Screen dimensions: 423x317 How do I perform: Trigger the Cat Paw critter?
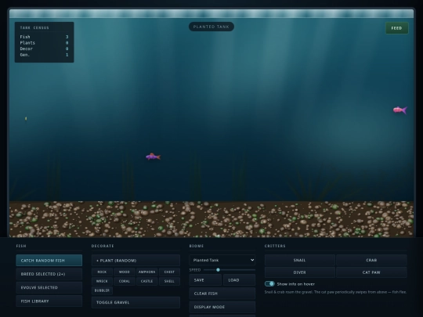tap(371, 272)
